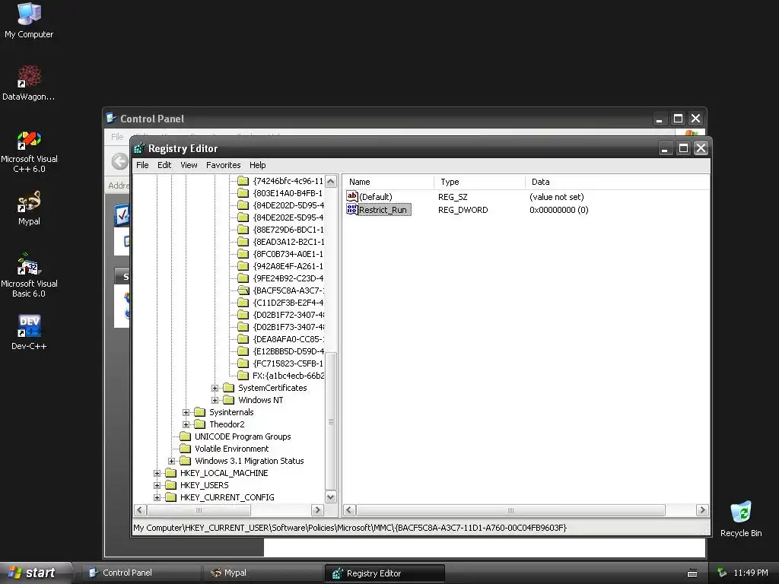The image size is (779, 584).
Task: Sort values by Data column header
Action: click(x=617, y=182)
